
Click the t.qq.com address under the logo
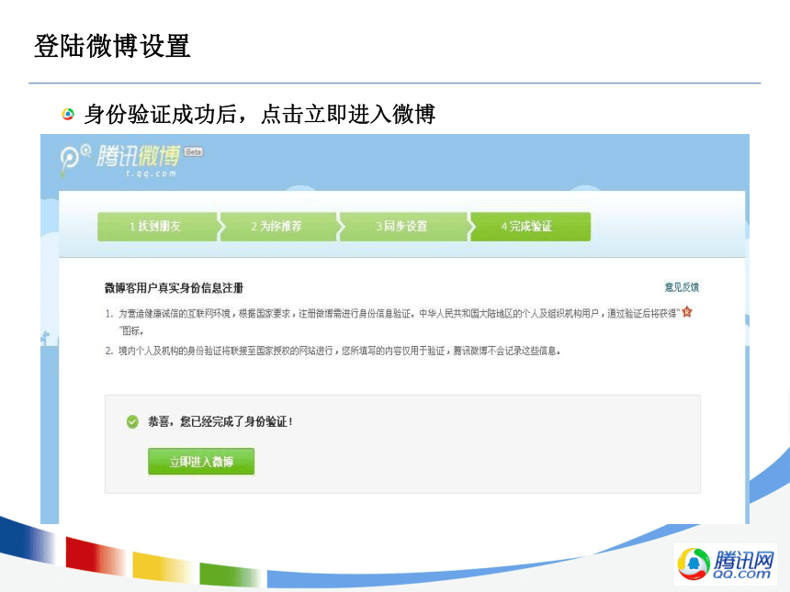[152, 173]
